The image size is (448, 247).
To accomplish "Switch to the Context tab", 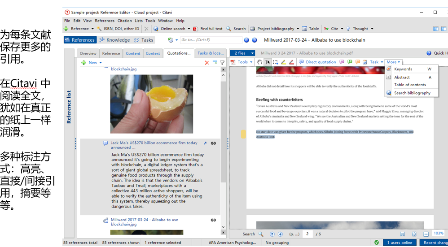I will click(x=153, y=53).
